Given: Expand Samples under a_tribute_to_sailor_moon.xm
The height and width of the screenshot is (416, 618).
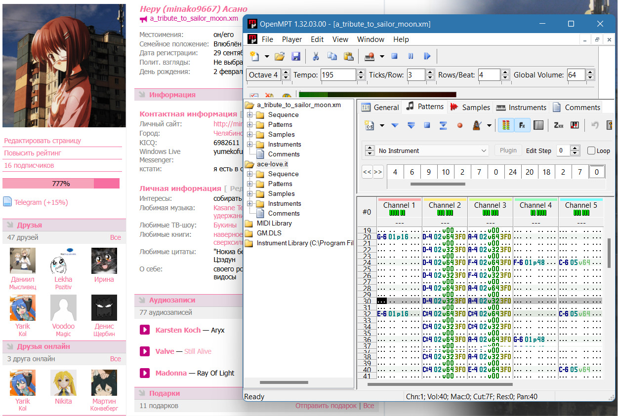Looking at the screenshot, I should tap(250, 135).
